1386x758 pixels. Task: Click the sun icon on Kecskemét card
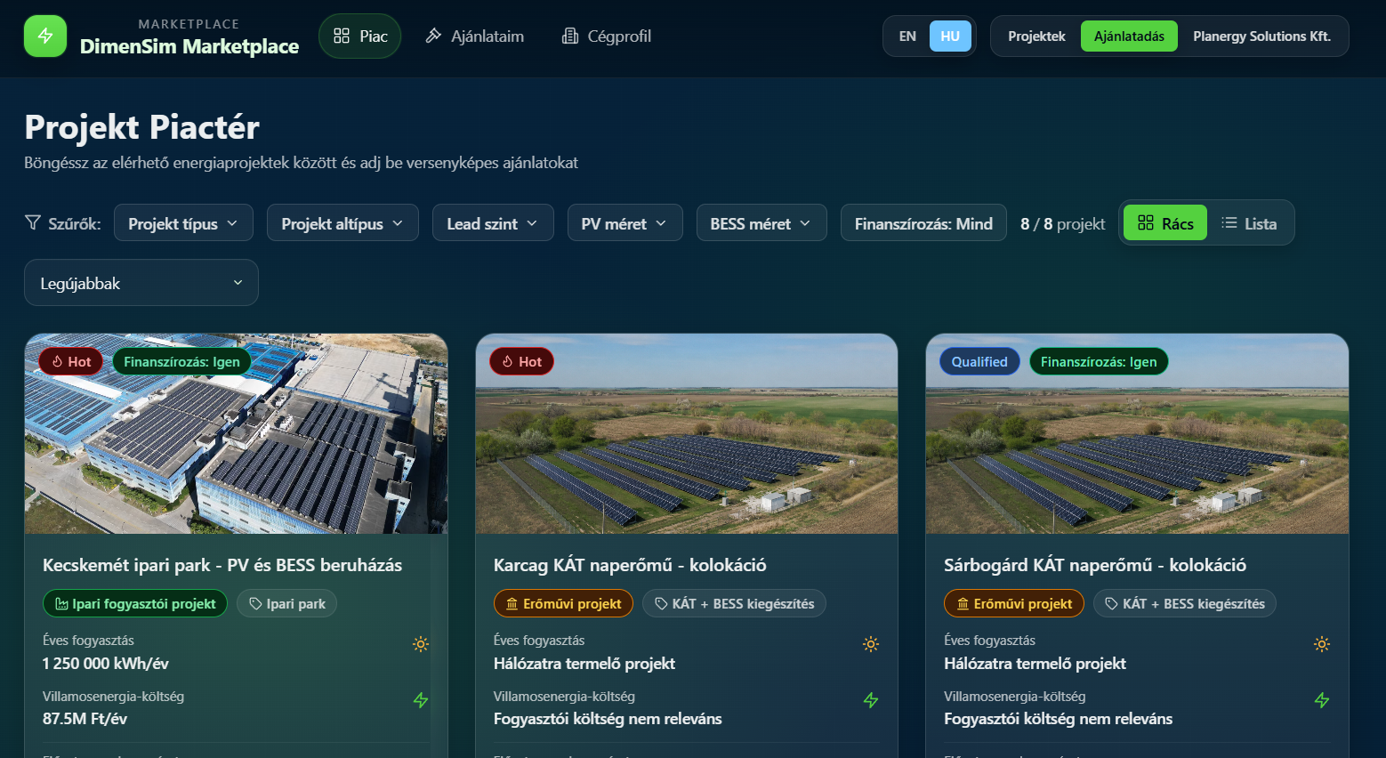click(x=421, y=644)
